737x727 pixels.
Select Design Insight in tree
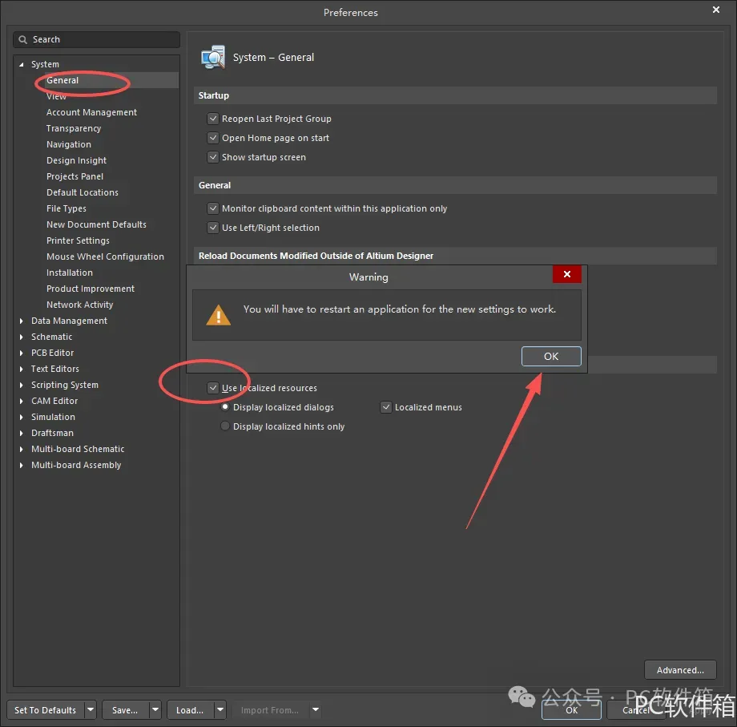coord(76,160)
